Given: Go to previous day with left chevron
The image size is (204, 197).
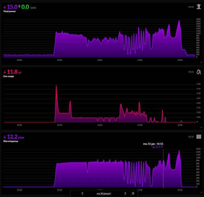Looking at the screenshot, I should point(82,193).
